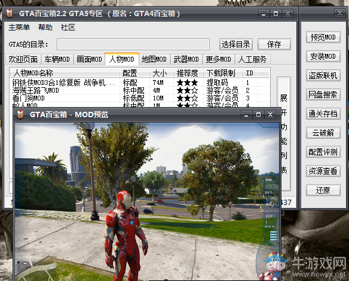Click the 云破解 button

coord(323,133)
